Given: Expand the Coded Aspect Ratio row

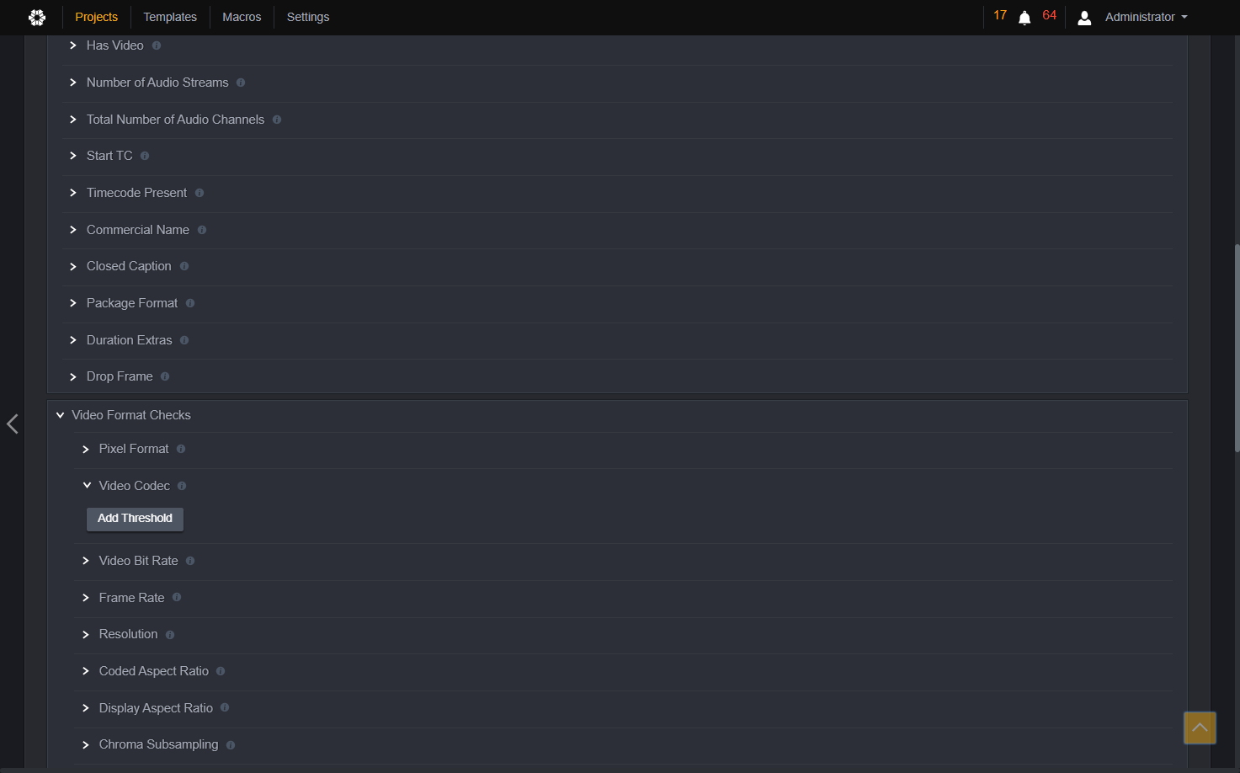Looking at the screenshot, I should coord(86,671).
